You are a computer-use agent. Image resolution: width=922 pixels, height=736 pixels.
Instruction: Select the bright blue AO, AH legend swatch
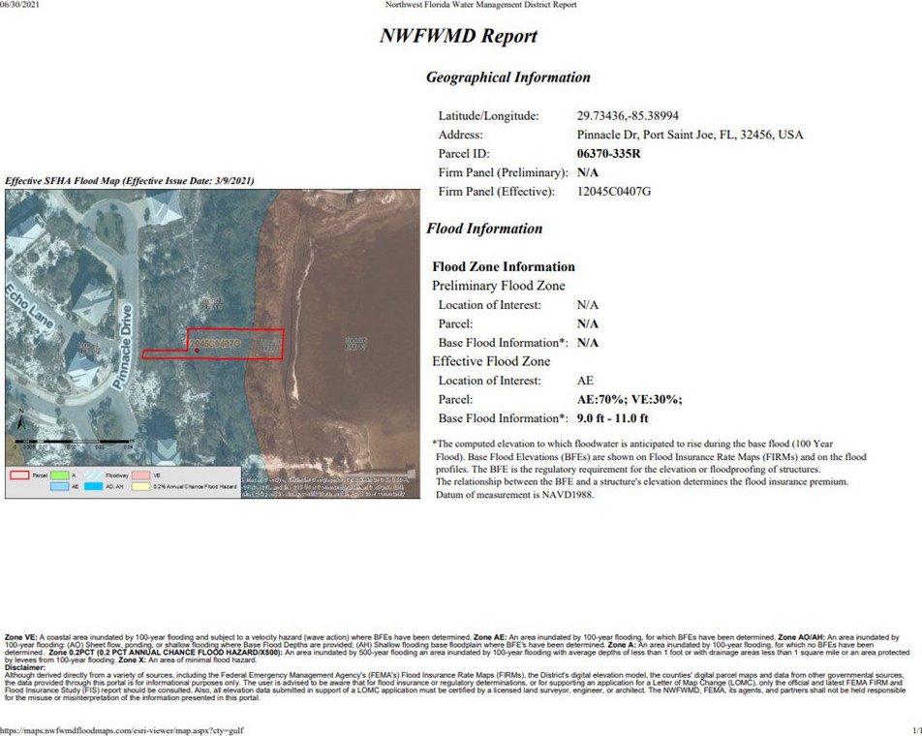coord(94,487)
